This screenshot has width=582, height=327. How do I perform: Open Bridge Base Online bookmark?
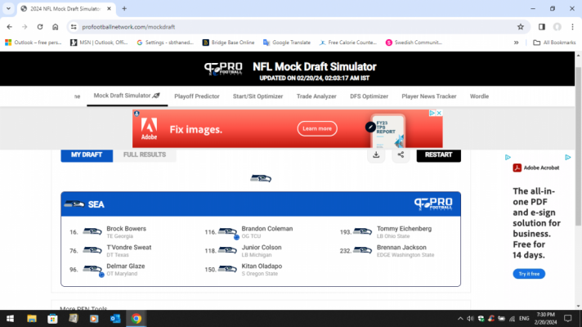click(228, 43)
